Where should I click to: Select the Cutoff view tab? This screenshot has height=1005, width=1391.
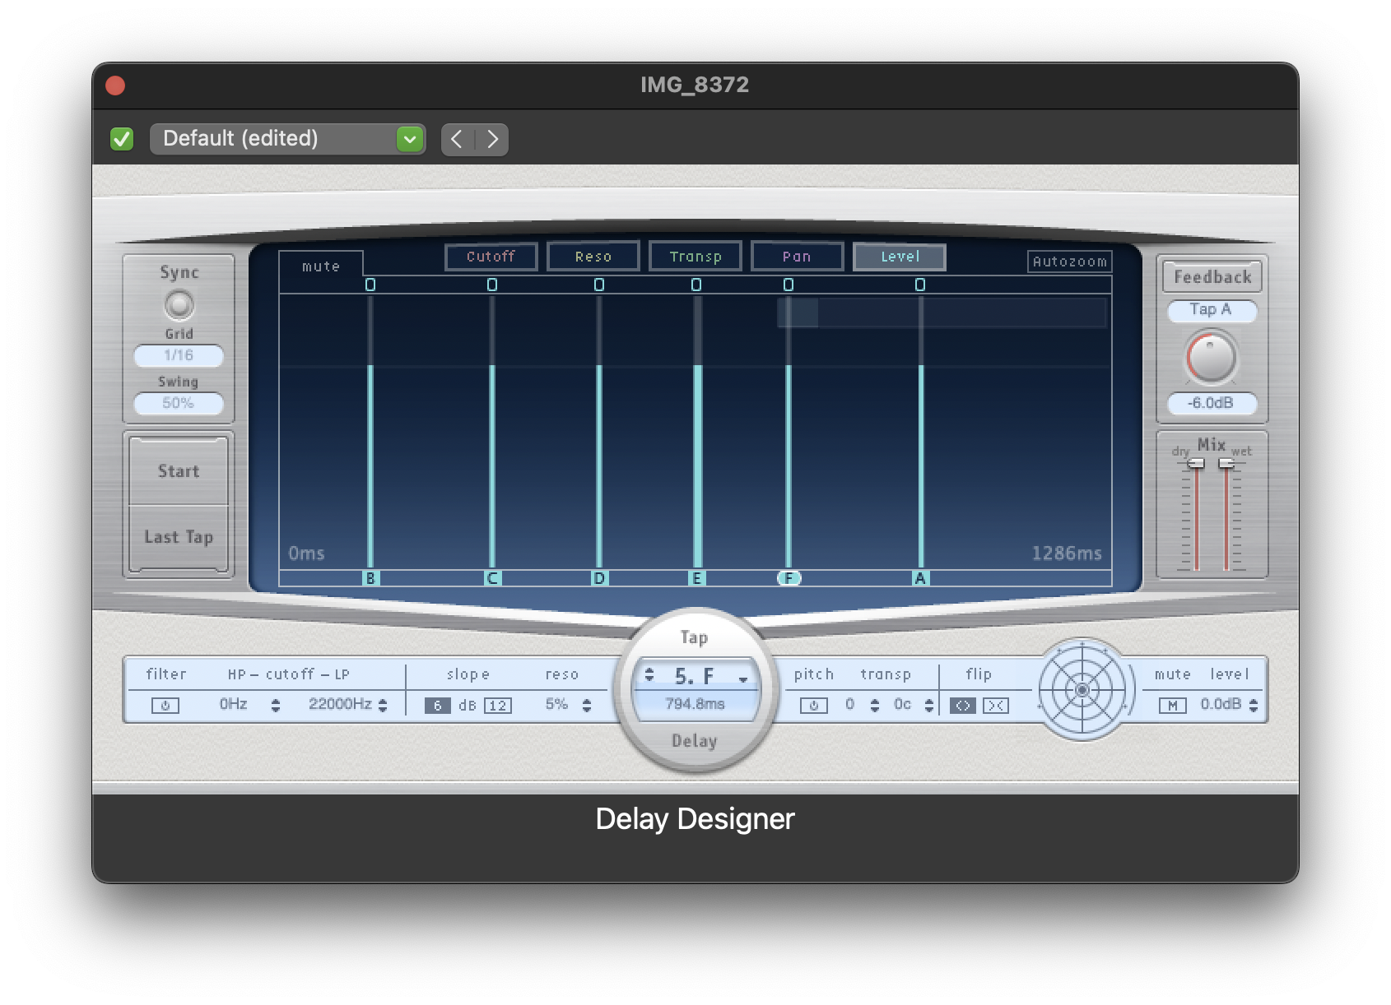click(491, 257)
